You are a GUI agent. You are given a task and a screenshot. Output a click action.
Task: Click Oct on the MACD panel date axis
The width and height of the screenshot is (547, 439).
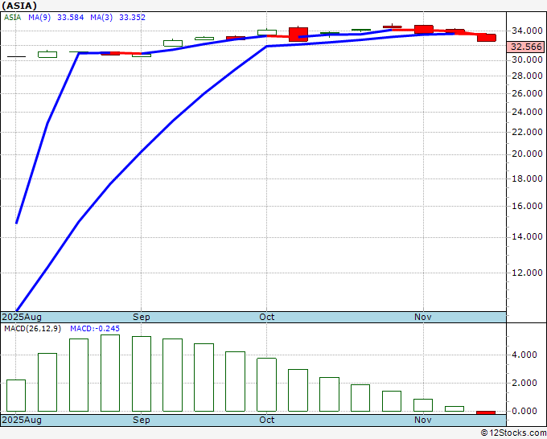[x=267, y=421]
